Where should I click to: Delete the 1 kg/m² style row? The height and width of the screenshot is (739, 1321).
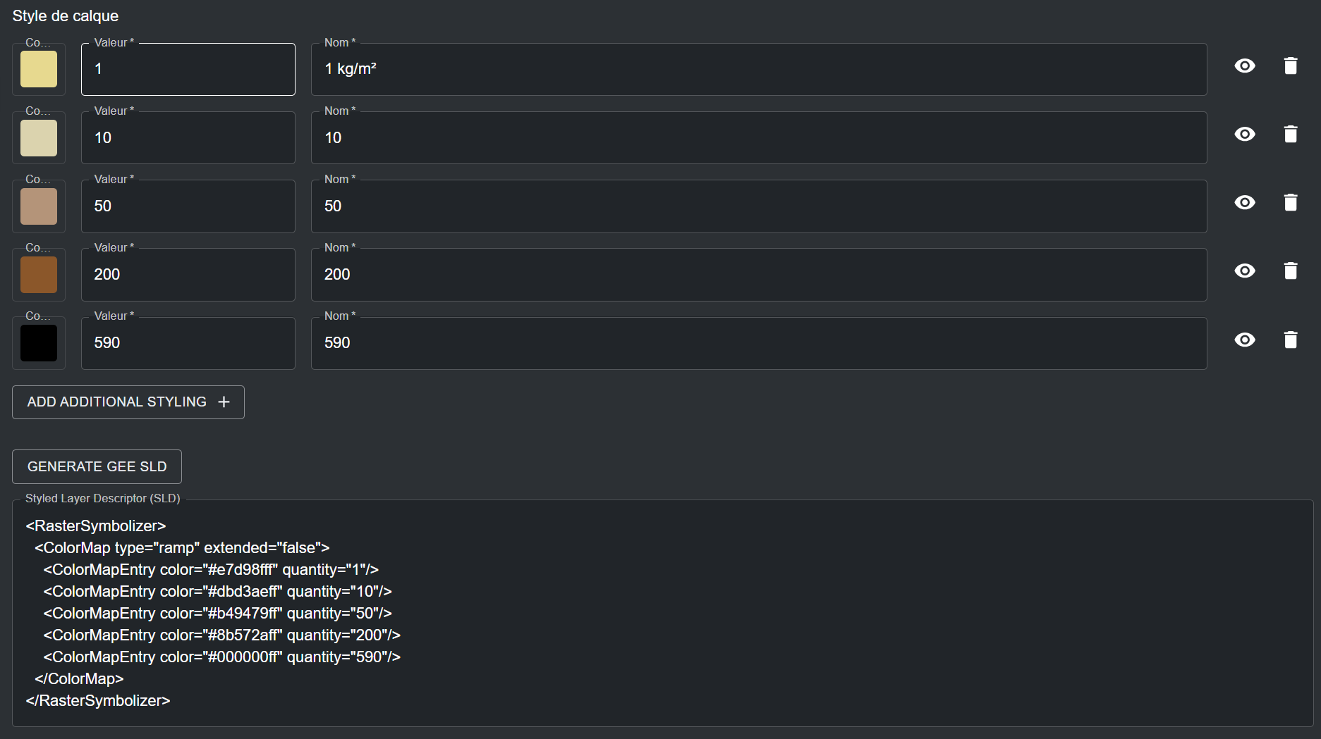coord(1290,66)
